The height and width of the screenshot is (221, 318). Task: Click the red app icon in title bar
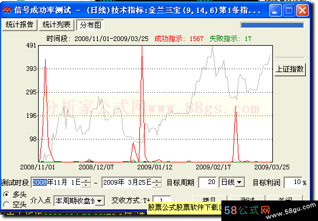[x=7, y=10]
